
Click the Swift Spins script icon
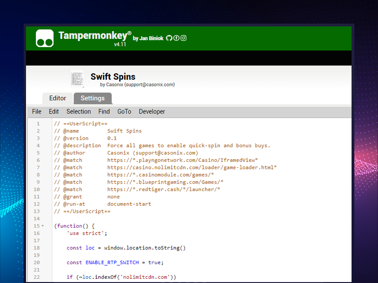click(x=77, y=79)
